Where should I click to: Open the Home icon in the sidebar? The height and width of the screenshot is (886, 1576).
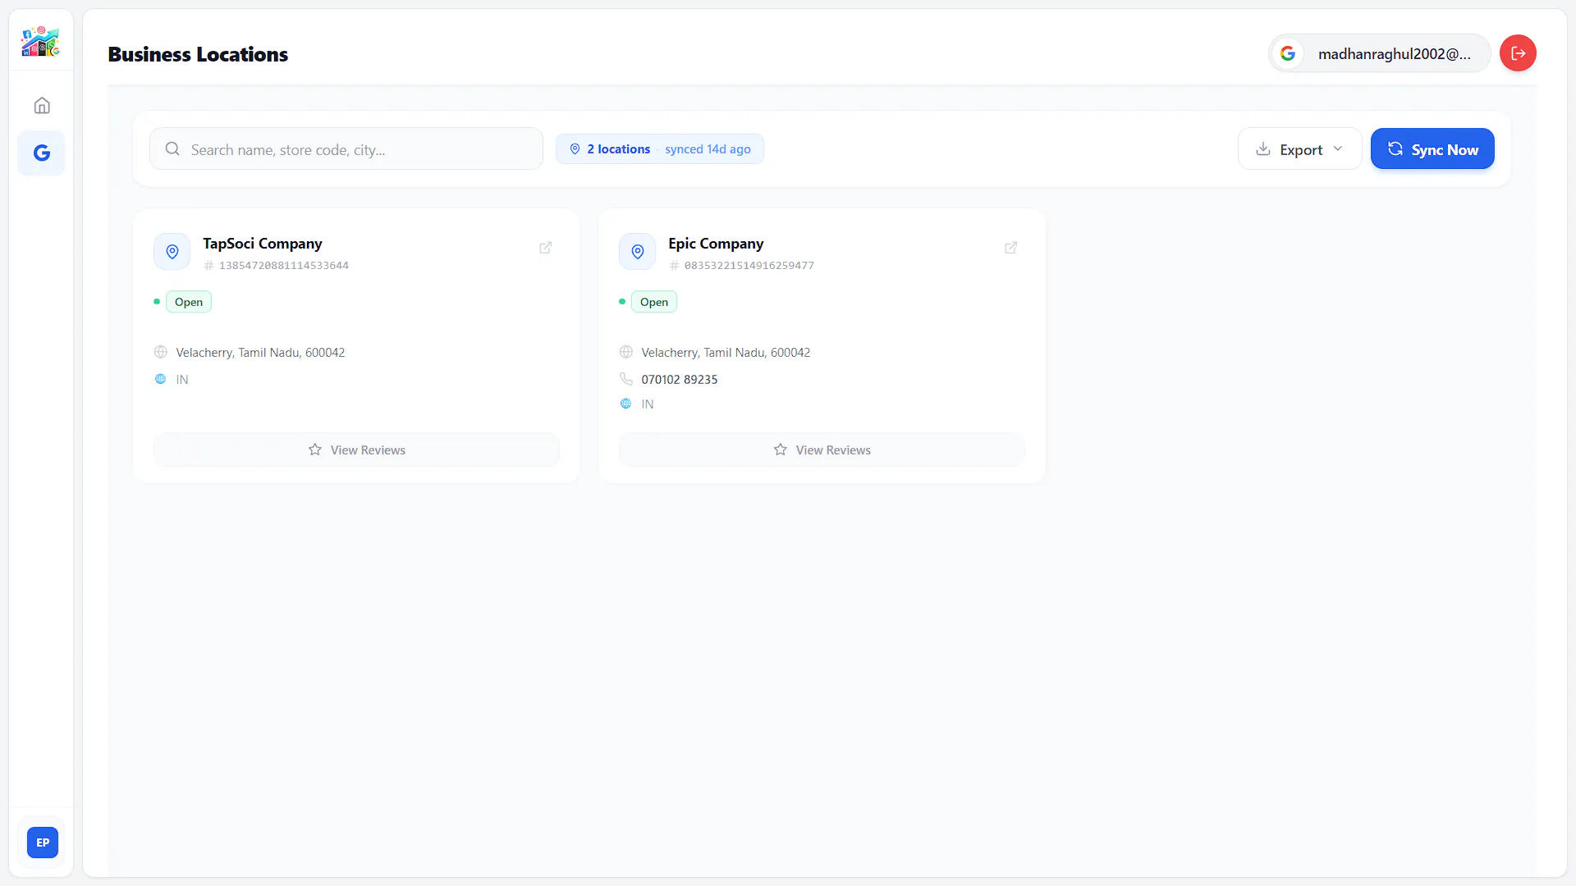click(x=42, y=105)
